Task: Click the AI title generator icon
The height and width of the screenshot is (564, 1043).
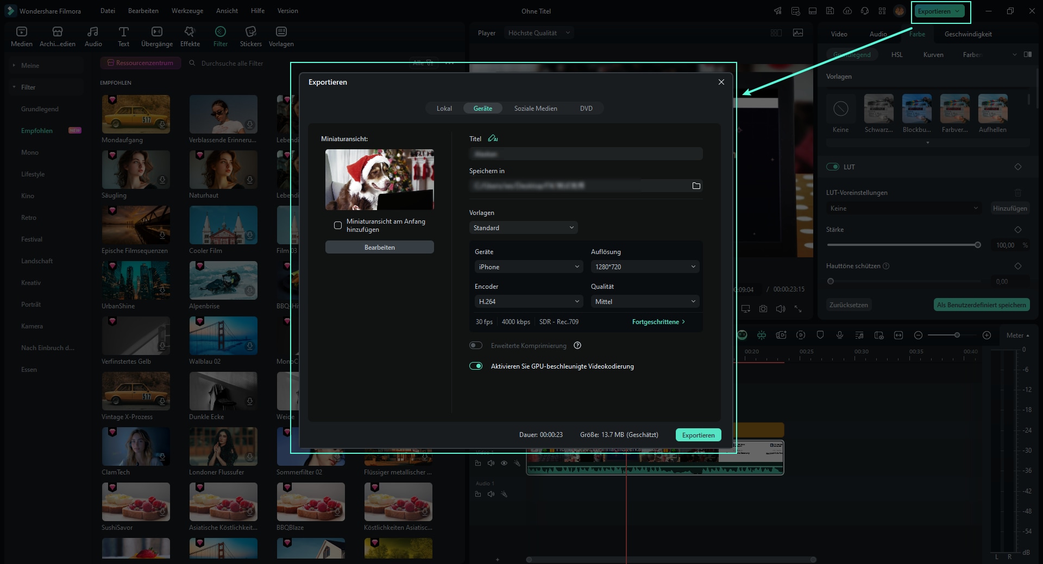Action: click(493, 138)
